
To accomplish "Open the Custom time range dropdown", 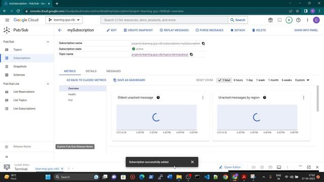I will [x=302, y=80].
